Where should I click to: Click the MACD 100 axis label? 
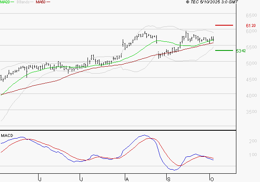pos(253,155)
